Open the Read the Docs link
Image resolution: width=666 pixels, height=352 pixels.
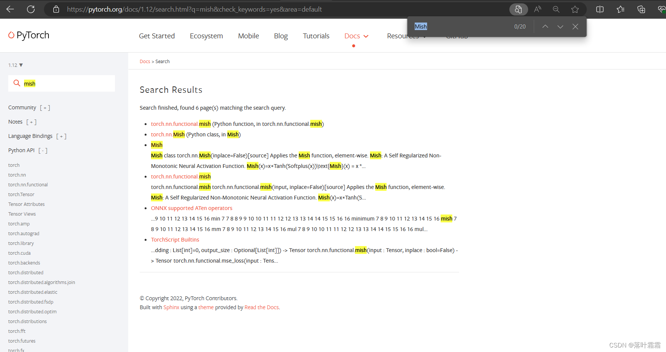(261, 307)
